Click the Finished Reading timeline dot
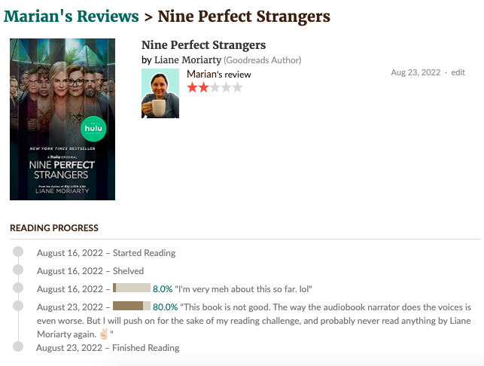 pyautogui.click(x=18, y=346)
